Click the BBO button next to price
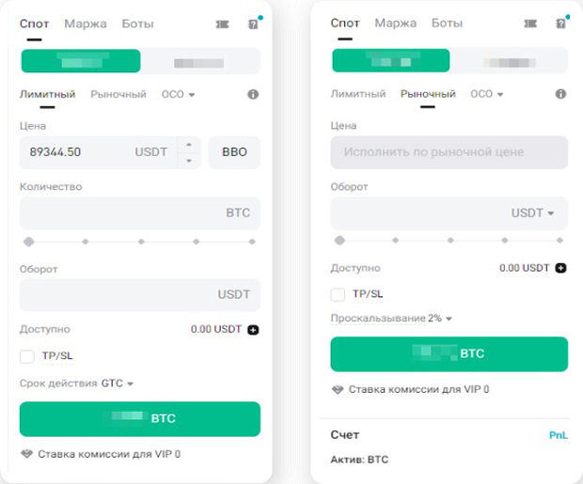 234,152
